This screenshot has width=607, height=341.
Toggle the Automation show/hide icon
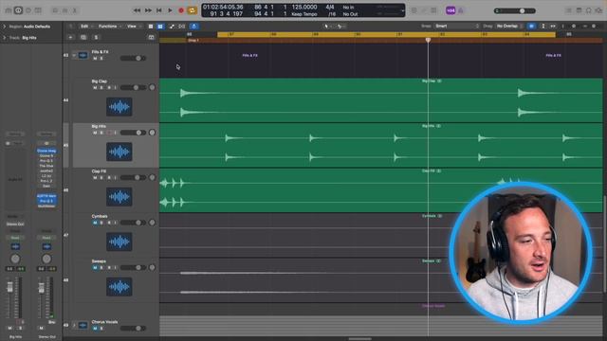point(172,27)
